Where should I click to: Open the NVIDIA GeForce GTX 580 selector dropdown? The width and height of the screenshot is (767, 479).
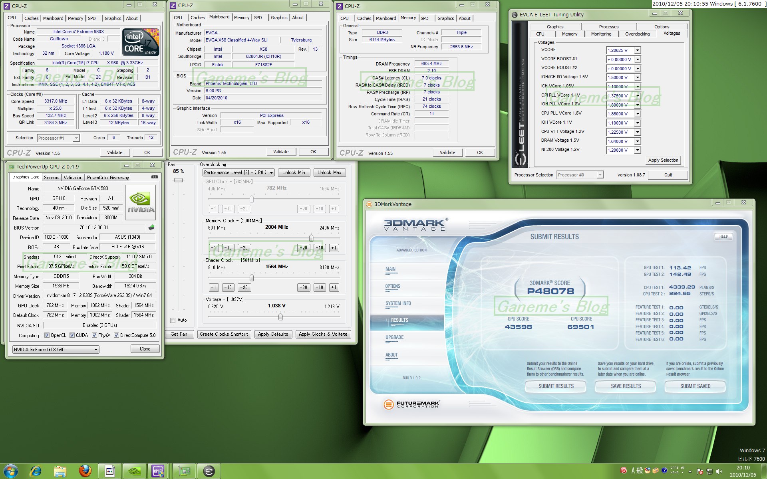[96, 350]
